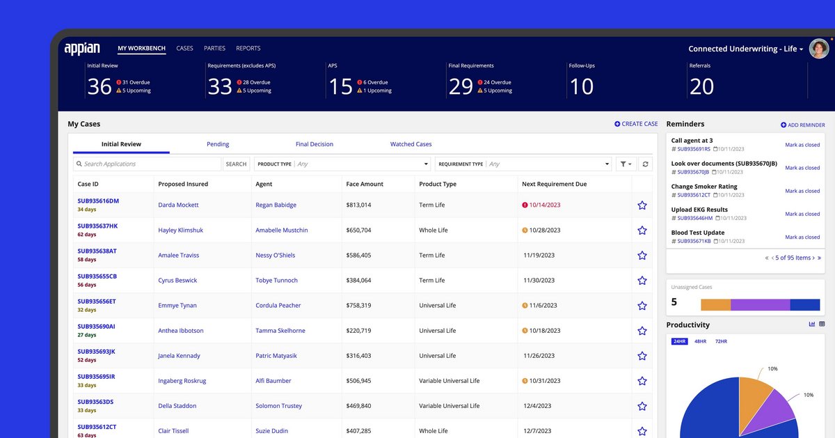Image resolution: width=835 pixels, height=438 pixels.
Task: Open the user profile avatar
Action: pos(818,48)
